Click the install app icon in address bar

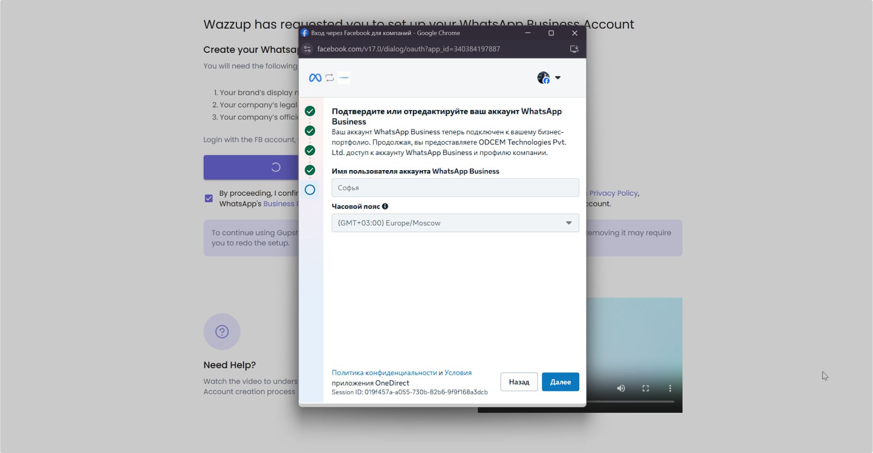click(574, 49)
